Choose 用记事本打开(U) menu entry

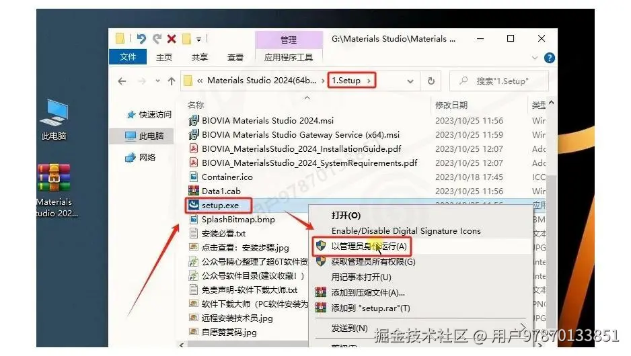361,277
